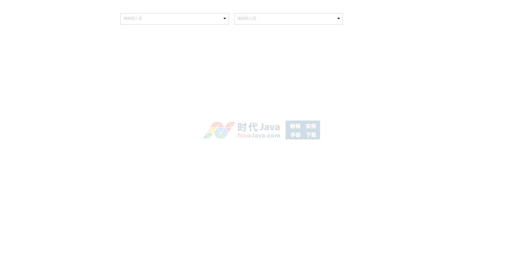Viewport: 517px width, 260px height.
Task: Click the red Now part of NowJava.com
Action: click(x=244, y=136)
